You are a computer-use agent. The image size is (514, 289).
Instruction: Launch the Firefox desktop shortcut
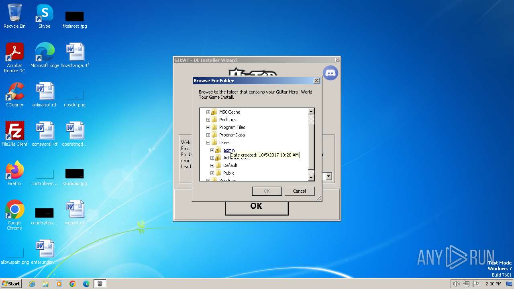[x=14, y=173]
